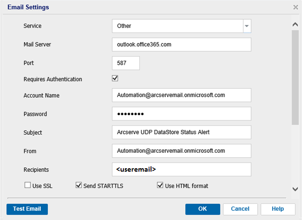Click the Port number field
302x220 pixels.
pos(125,63)
